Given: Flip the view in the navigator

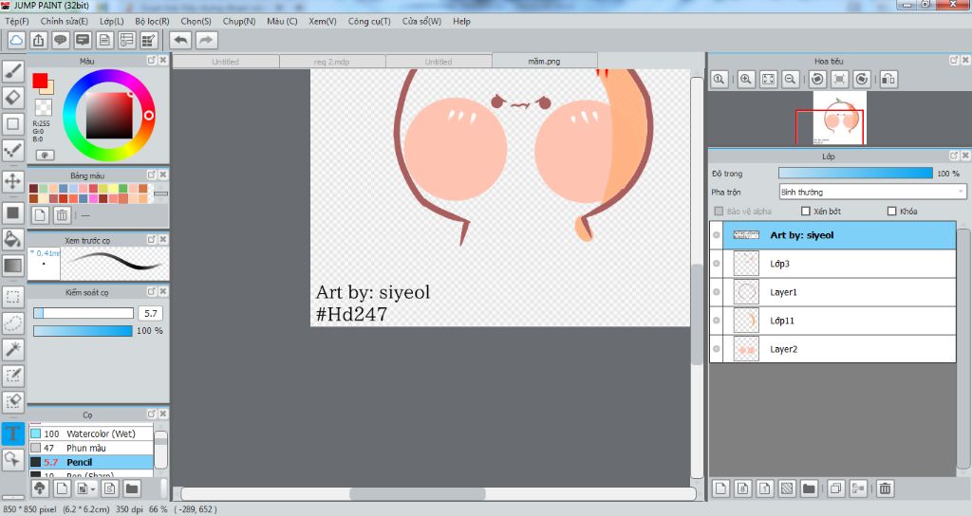Looking at the screenshot, I should (x=888, y=79).
